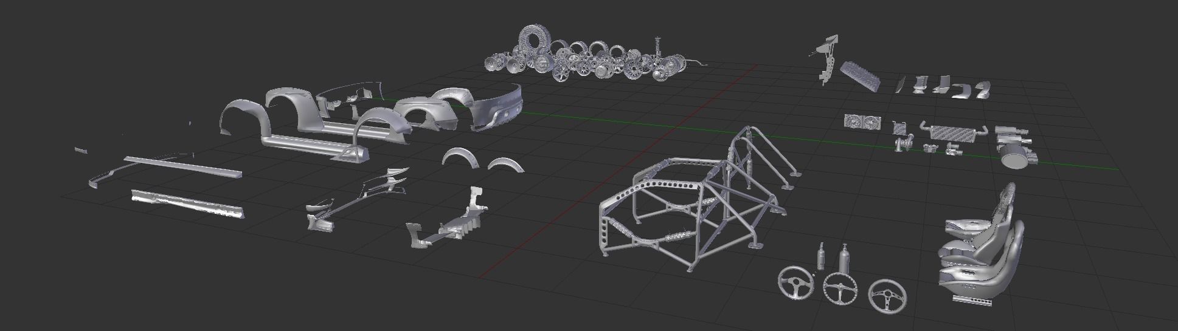Select the middle steering wheel
1178x331 pixels.
[841, 288]
